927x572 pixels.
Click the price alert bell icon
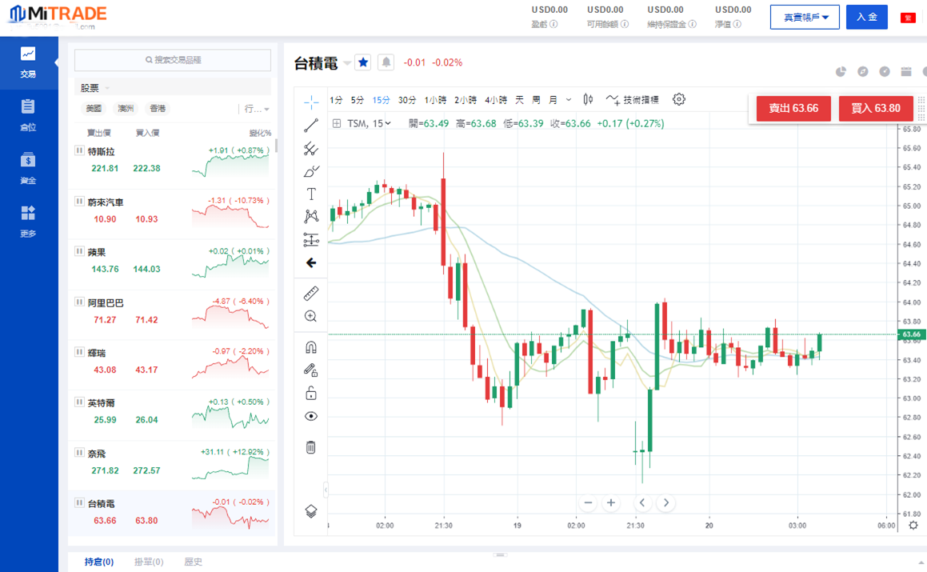tap(386, 62)
